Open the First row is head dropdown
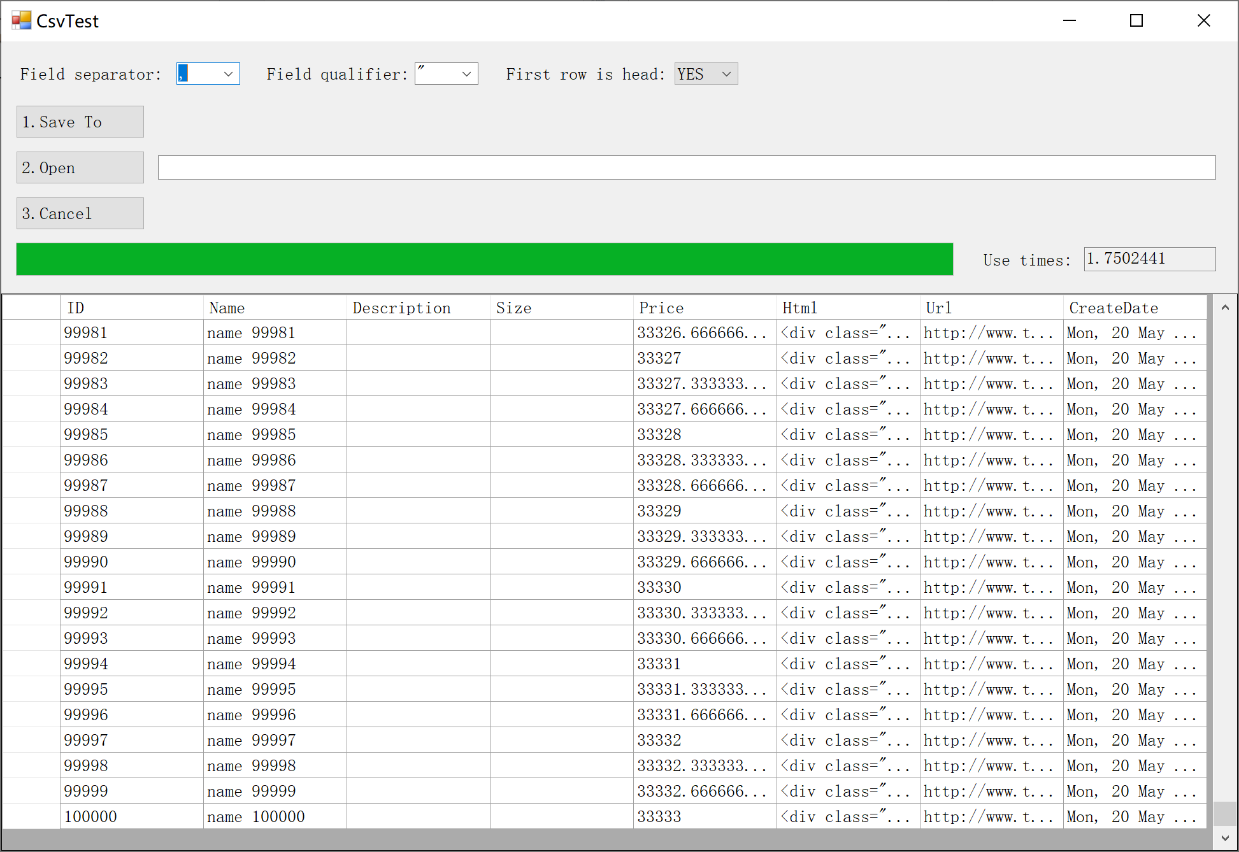 point(726,74)
